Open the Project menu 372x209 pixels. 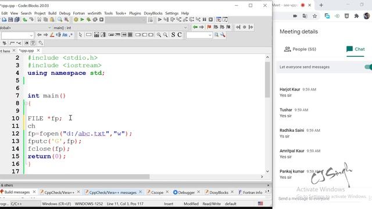(40, 13)
